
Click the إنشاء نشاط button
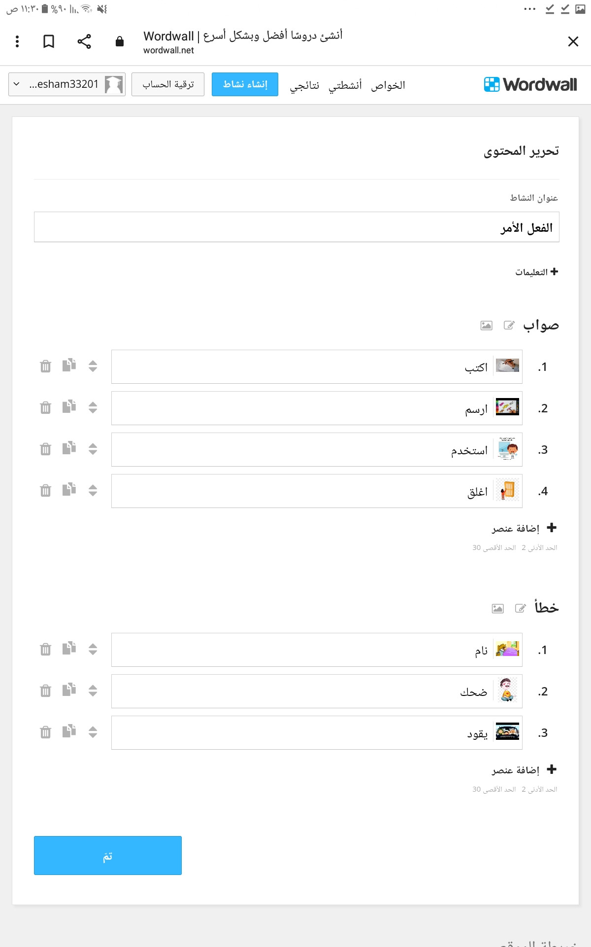(x=245, y=84)
